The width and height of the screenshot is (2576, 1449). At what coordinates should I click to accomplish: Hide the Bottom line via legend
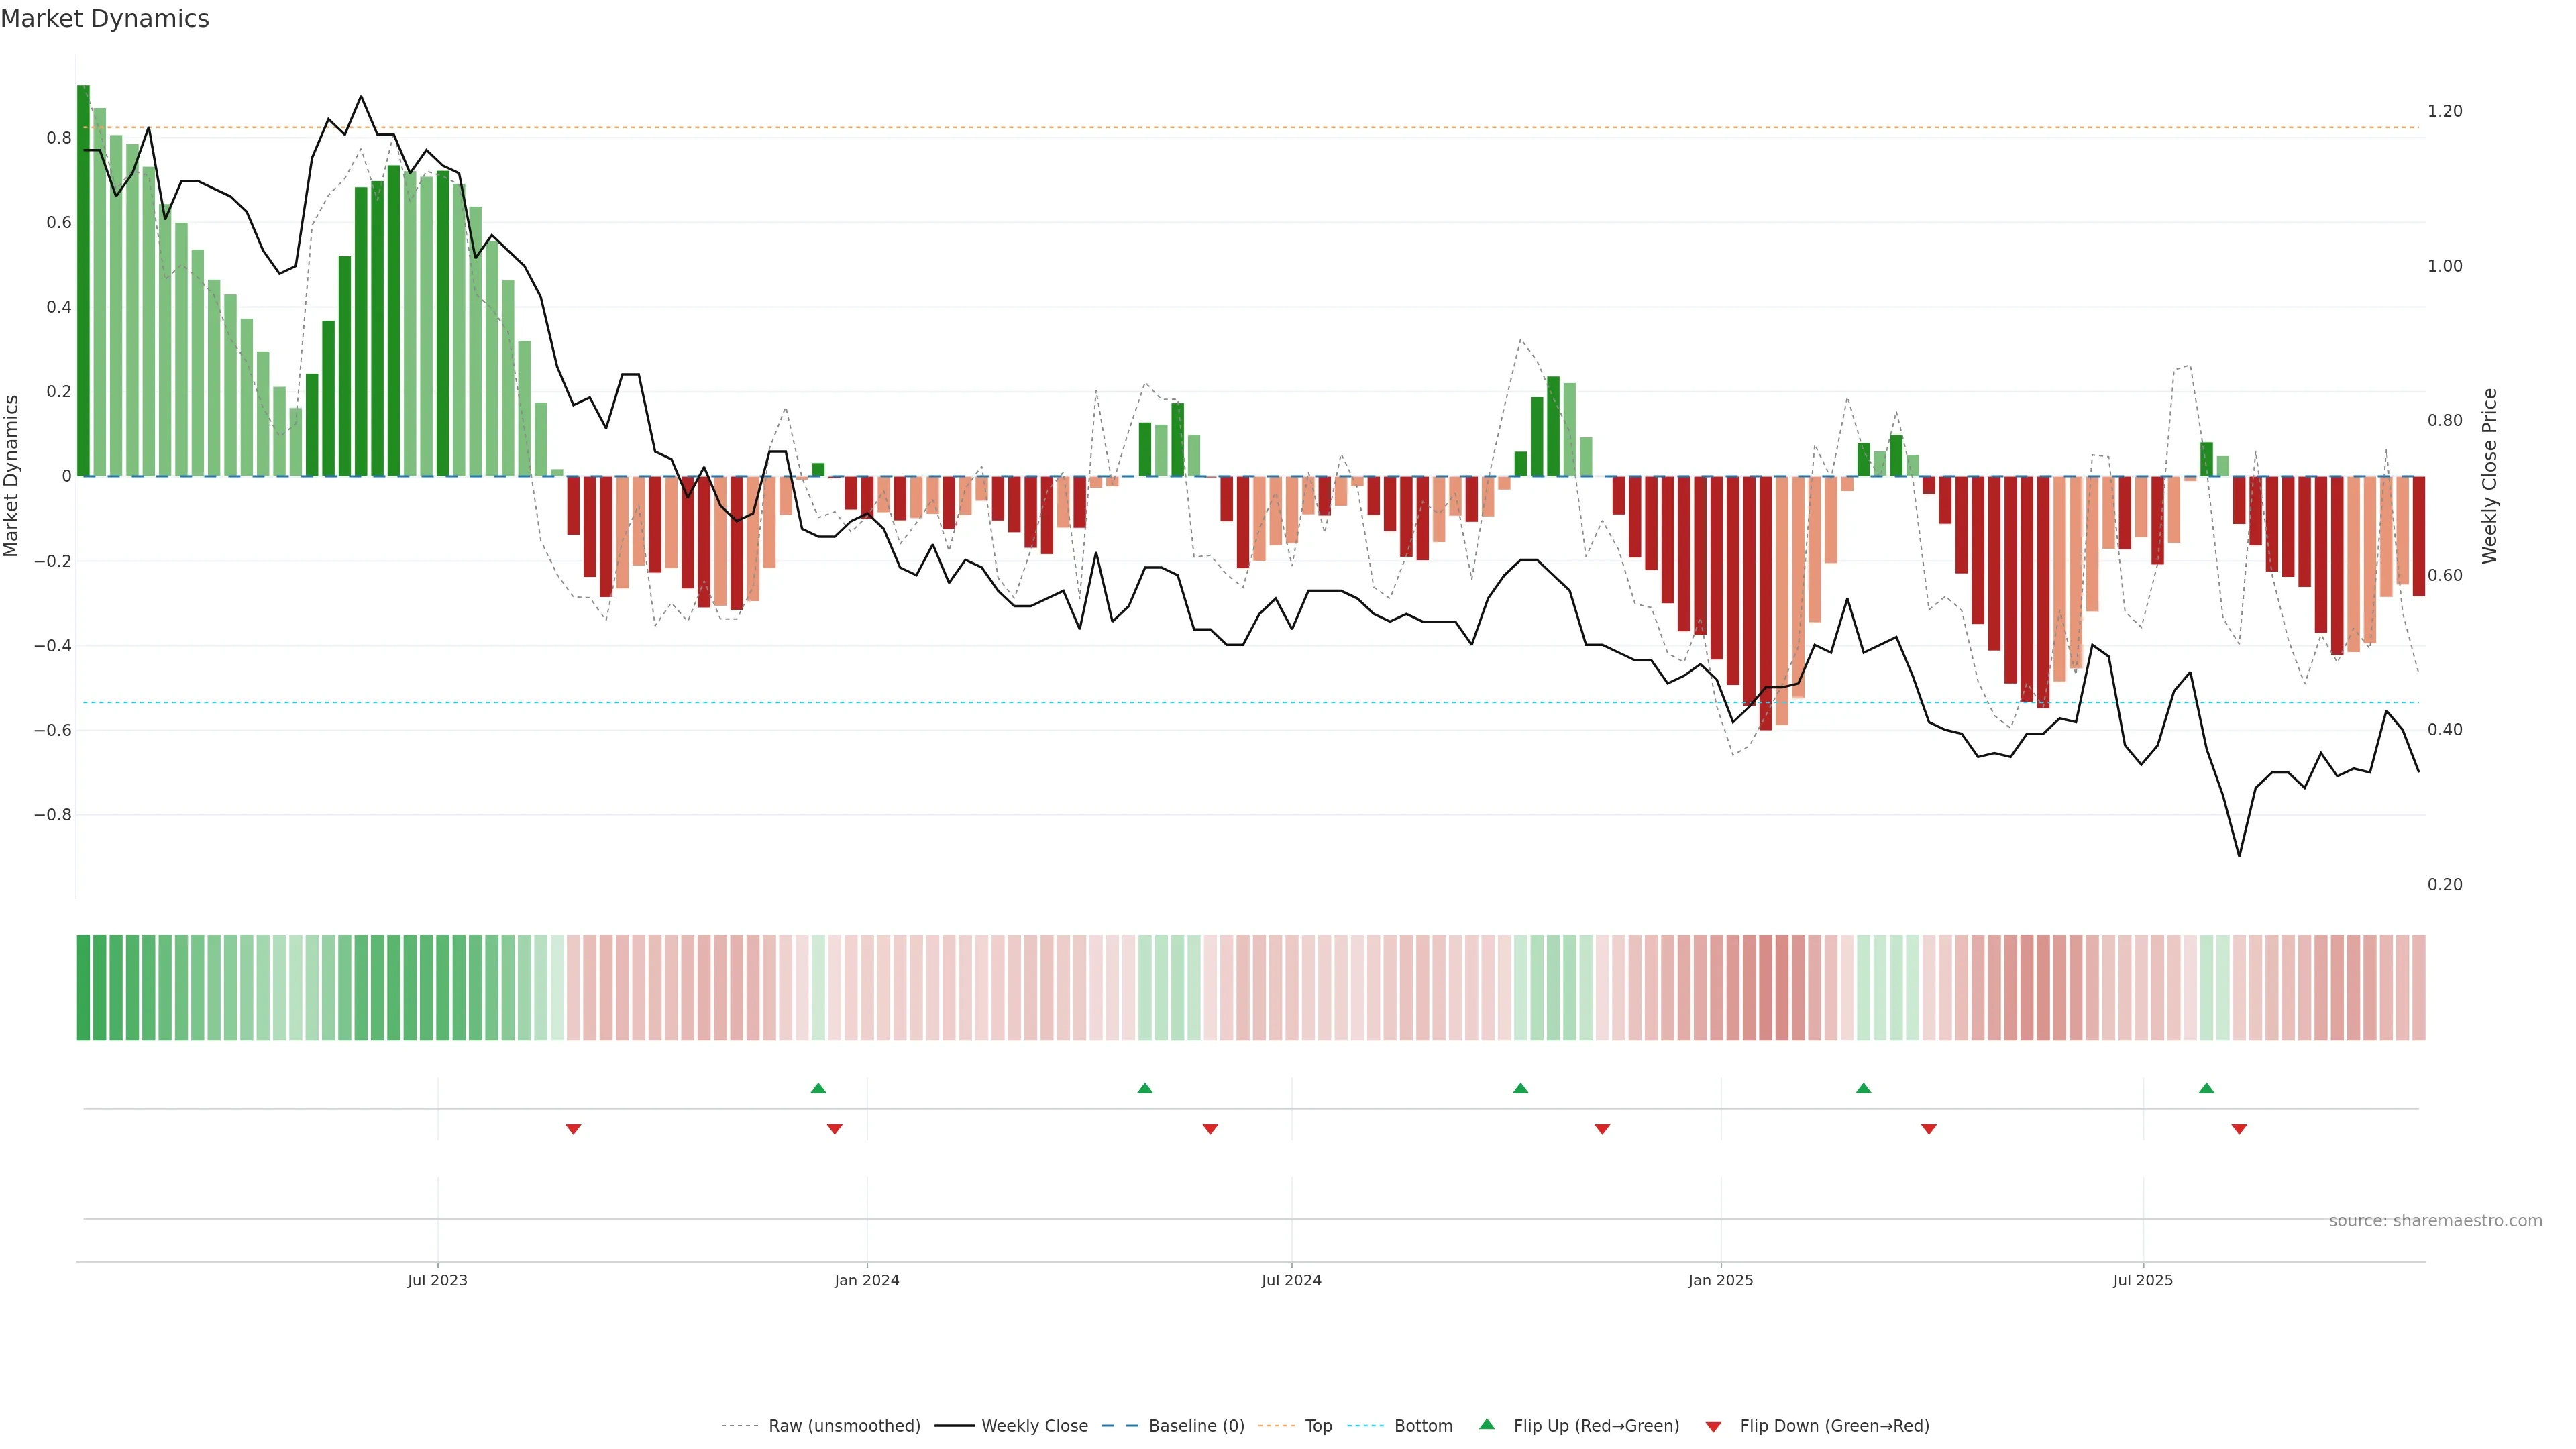1423,1426
